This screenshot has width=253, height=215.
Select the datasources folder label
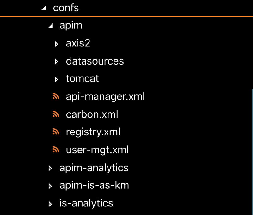(95, 61)
